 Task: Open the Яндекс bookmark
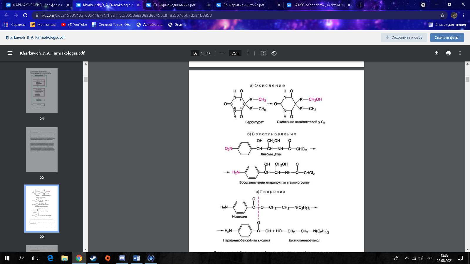177,25
